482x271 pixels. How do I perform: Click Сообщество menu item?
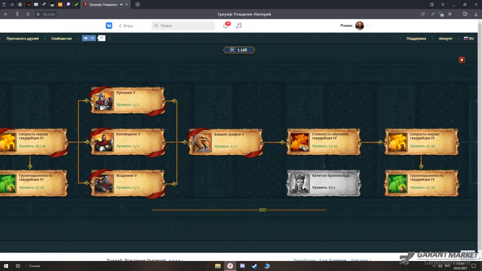click(61, 39)
